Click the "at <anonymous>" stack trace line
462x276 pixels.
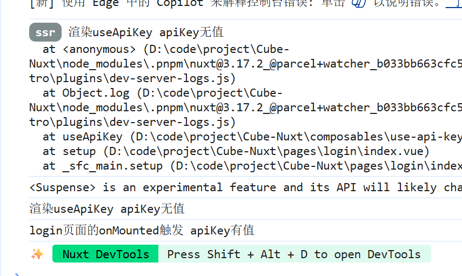[89, 49]
